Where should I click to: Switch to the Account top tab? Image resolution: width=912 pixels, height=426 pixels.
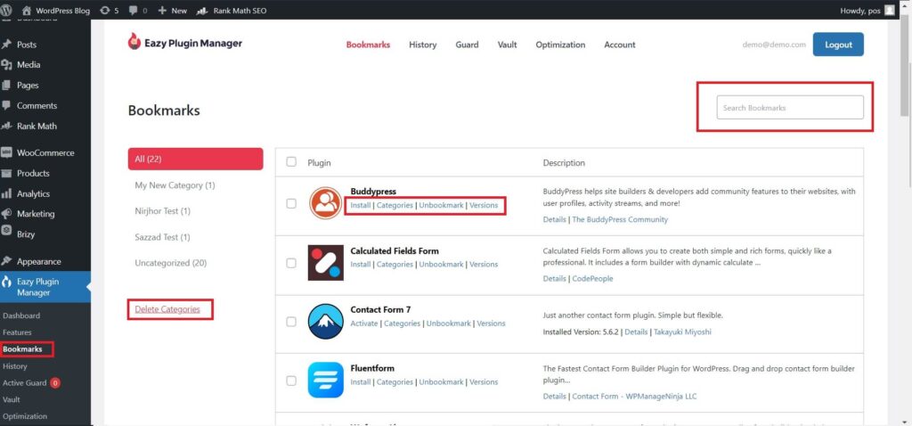coord(620,45)
